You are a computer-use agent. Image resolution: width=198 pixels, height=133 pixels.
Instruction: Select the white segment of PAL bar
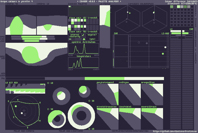pyautogui.click(x=144, y=79)
